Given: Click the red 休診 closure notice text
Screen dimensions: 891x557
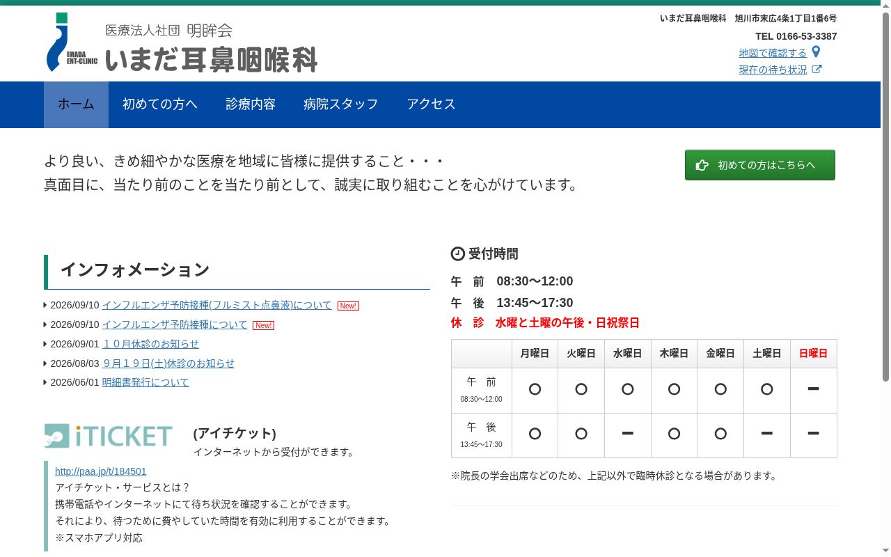Looking at the screenshot, I should coord(545,323).
